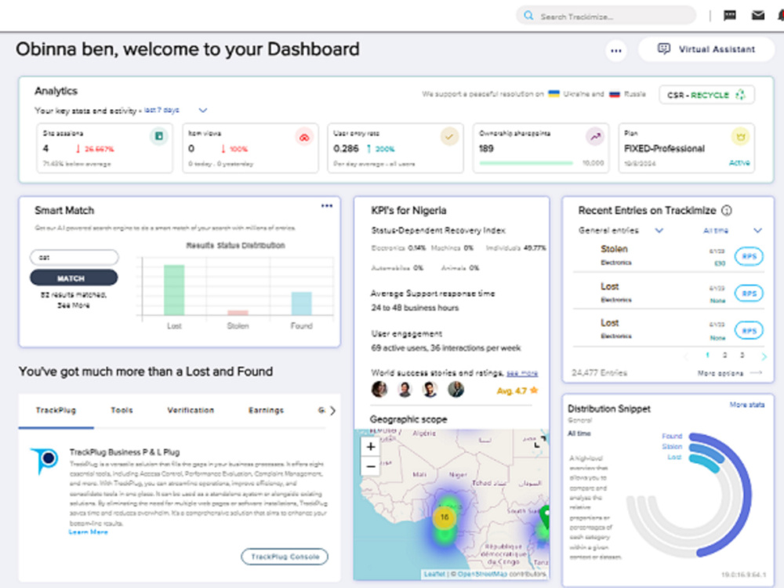Click the Avg. 4.7 star rating
The image size is (784, 588).
click(x=517, y=391)
